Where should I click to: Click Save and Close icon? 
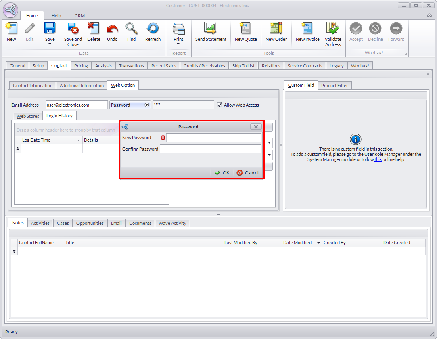point(73,29)
